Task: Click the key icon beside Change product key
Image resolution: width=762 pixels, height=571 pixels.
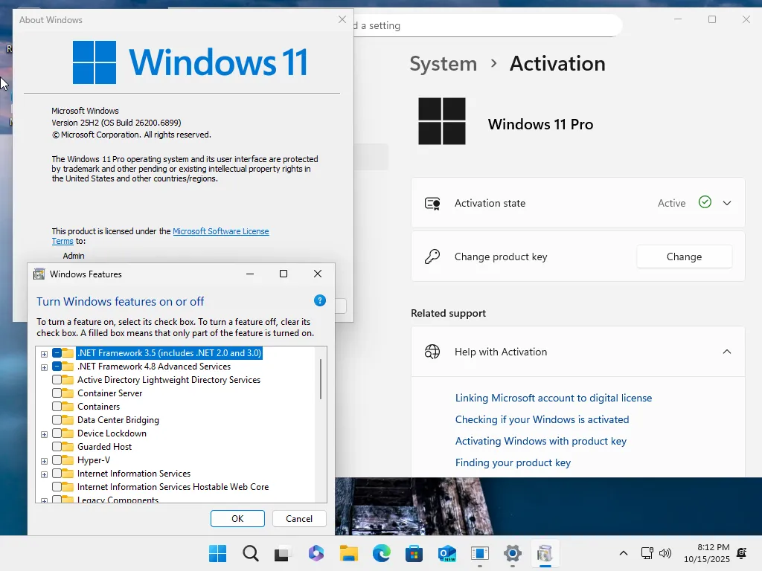Action: click(x=432, y=257)
